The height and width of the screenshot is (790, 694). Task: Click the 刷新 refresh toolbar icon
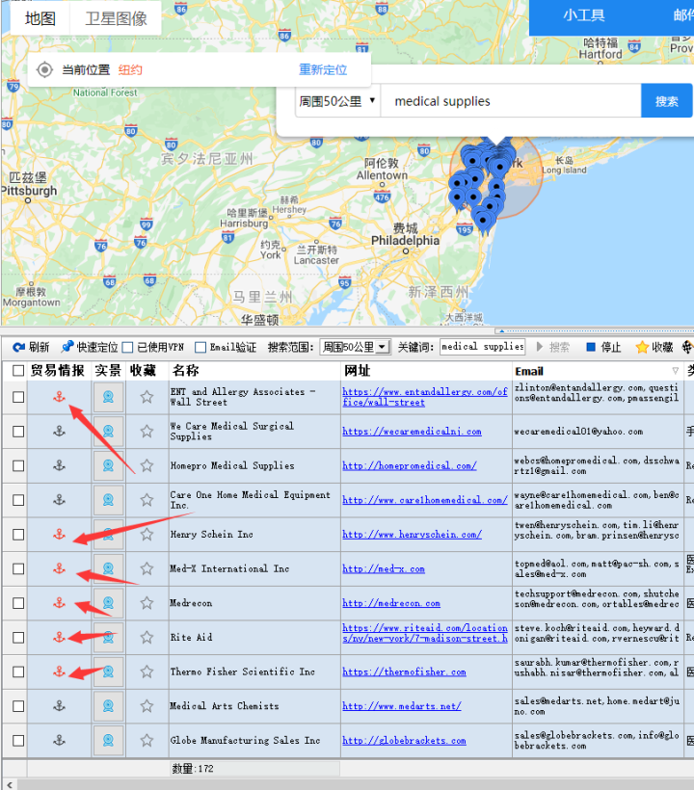19,347
